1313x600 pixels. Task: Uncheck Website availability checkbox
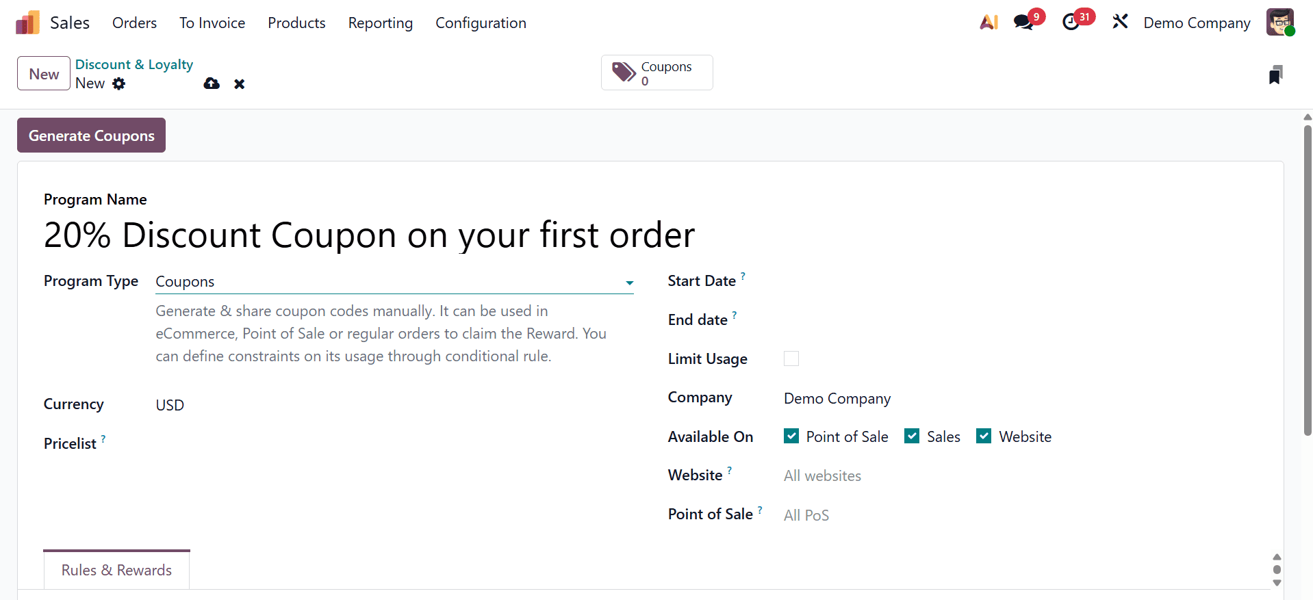click(x=984, y=436)
